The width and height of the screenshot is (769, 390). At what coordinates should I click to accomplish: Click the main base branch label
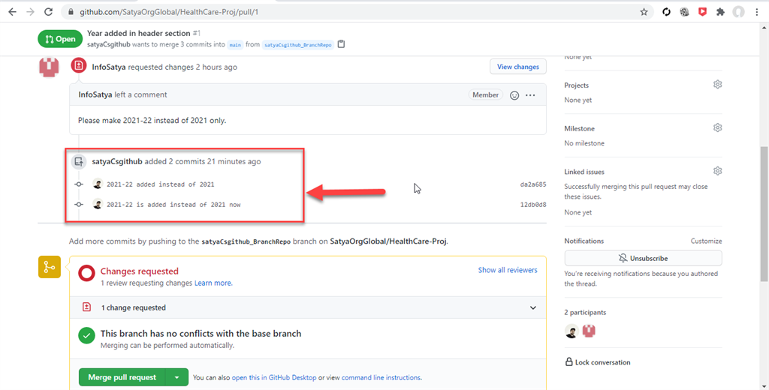235,44
